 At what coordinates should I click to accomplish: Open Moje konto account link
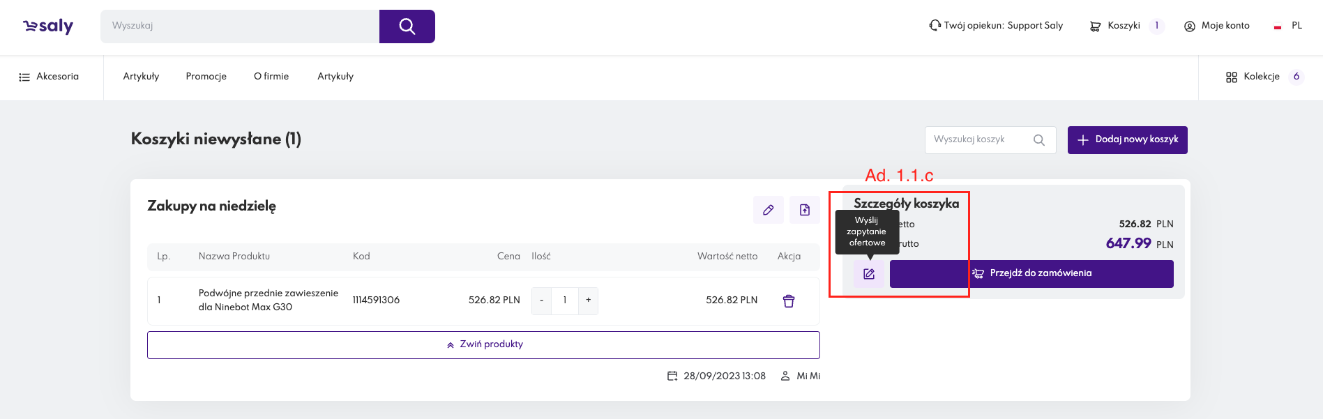point(1217,26)
